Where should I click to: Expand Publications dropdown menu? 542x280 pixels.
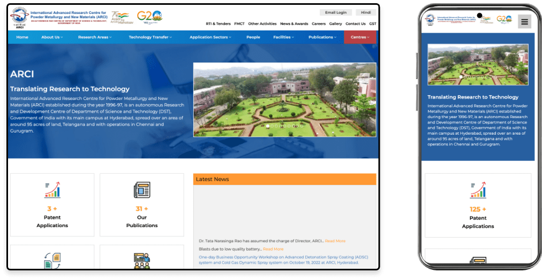point(322,37)
